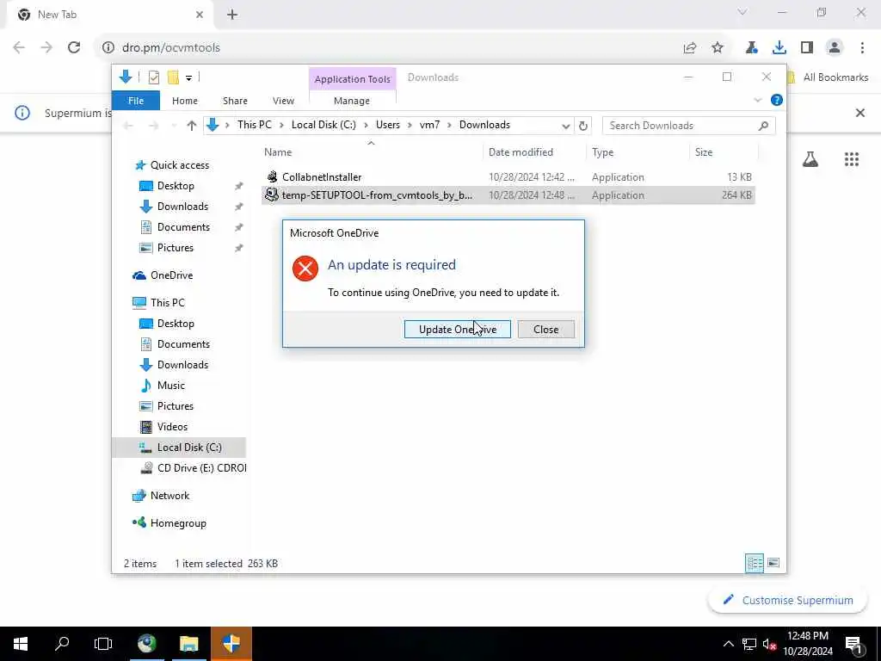The width and height of the screenshot is (881, 661).
Task: Sort by Date modified column header
Action: tap(533, 152)
